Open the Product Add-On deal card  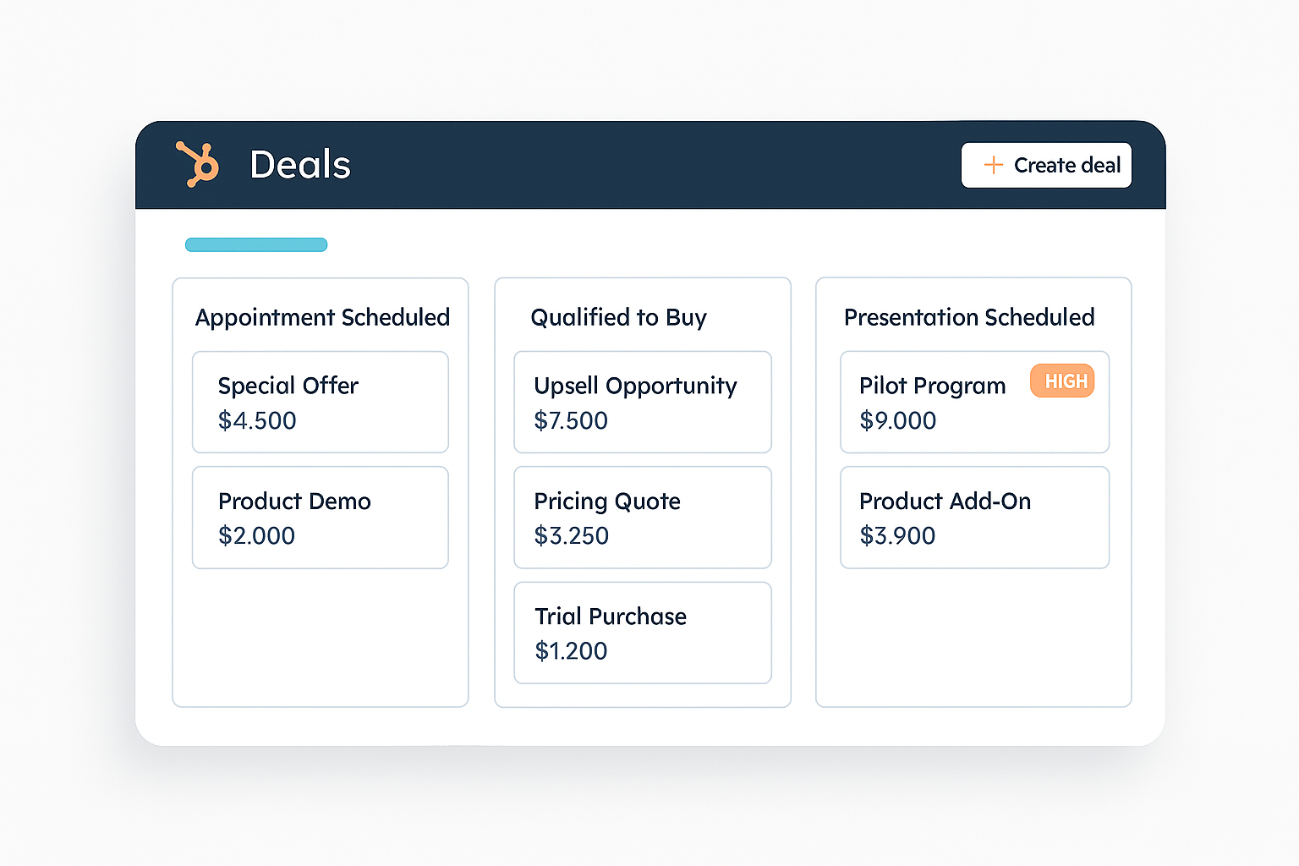[974, 518]
